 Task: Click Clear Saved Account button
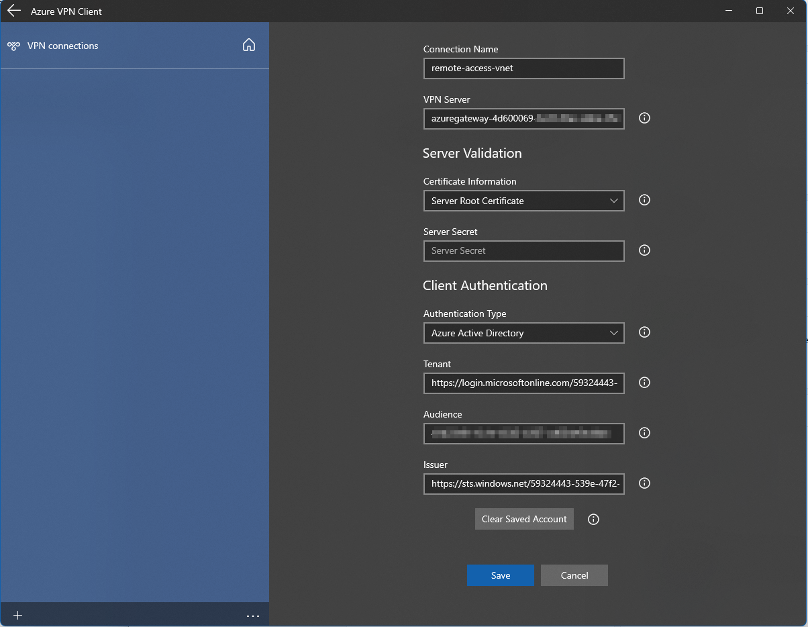524,519
